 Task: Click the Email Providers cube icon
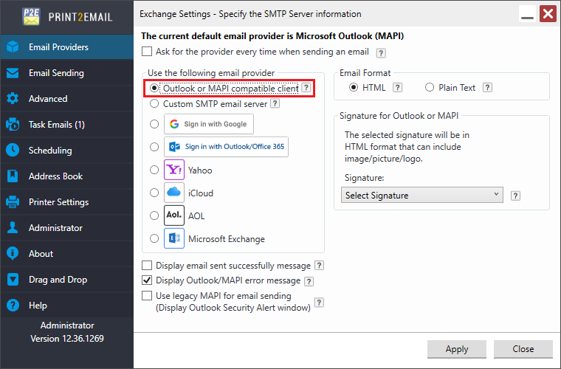pos(13,46)
